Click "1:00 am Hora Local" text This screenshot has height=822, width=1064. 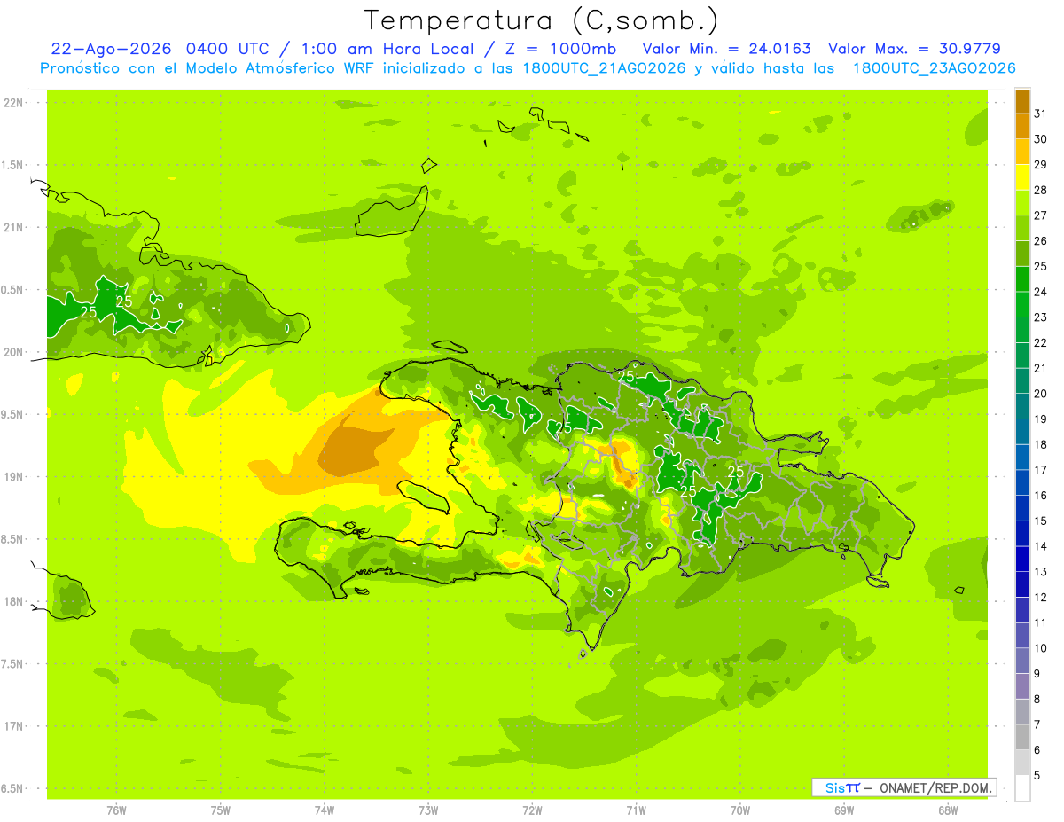pos(394,49)
